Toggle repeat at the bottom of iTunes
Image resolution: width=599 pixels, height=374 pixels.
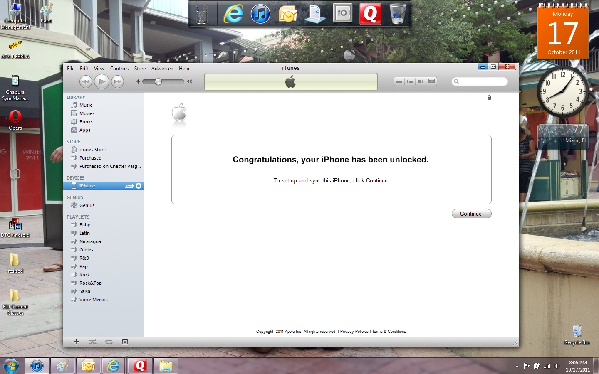(x=109, y=342)
